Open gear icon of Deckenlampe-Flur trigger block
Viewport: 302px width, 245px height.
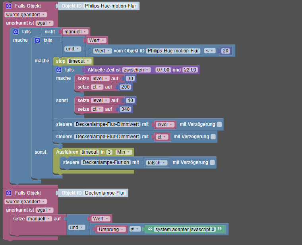click(x=9, y=193)
